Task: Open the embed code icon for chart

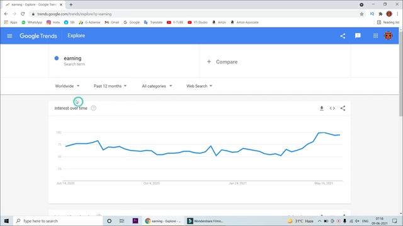Action: coord(332,109)
